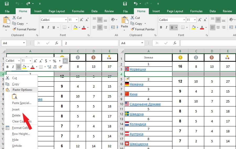Click Increase Decimal in mini toolbar

click(49, 67)
